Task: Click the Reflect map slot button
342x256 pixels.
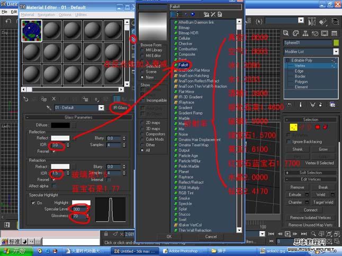Action: (74, 138)
